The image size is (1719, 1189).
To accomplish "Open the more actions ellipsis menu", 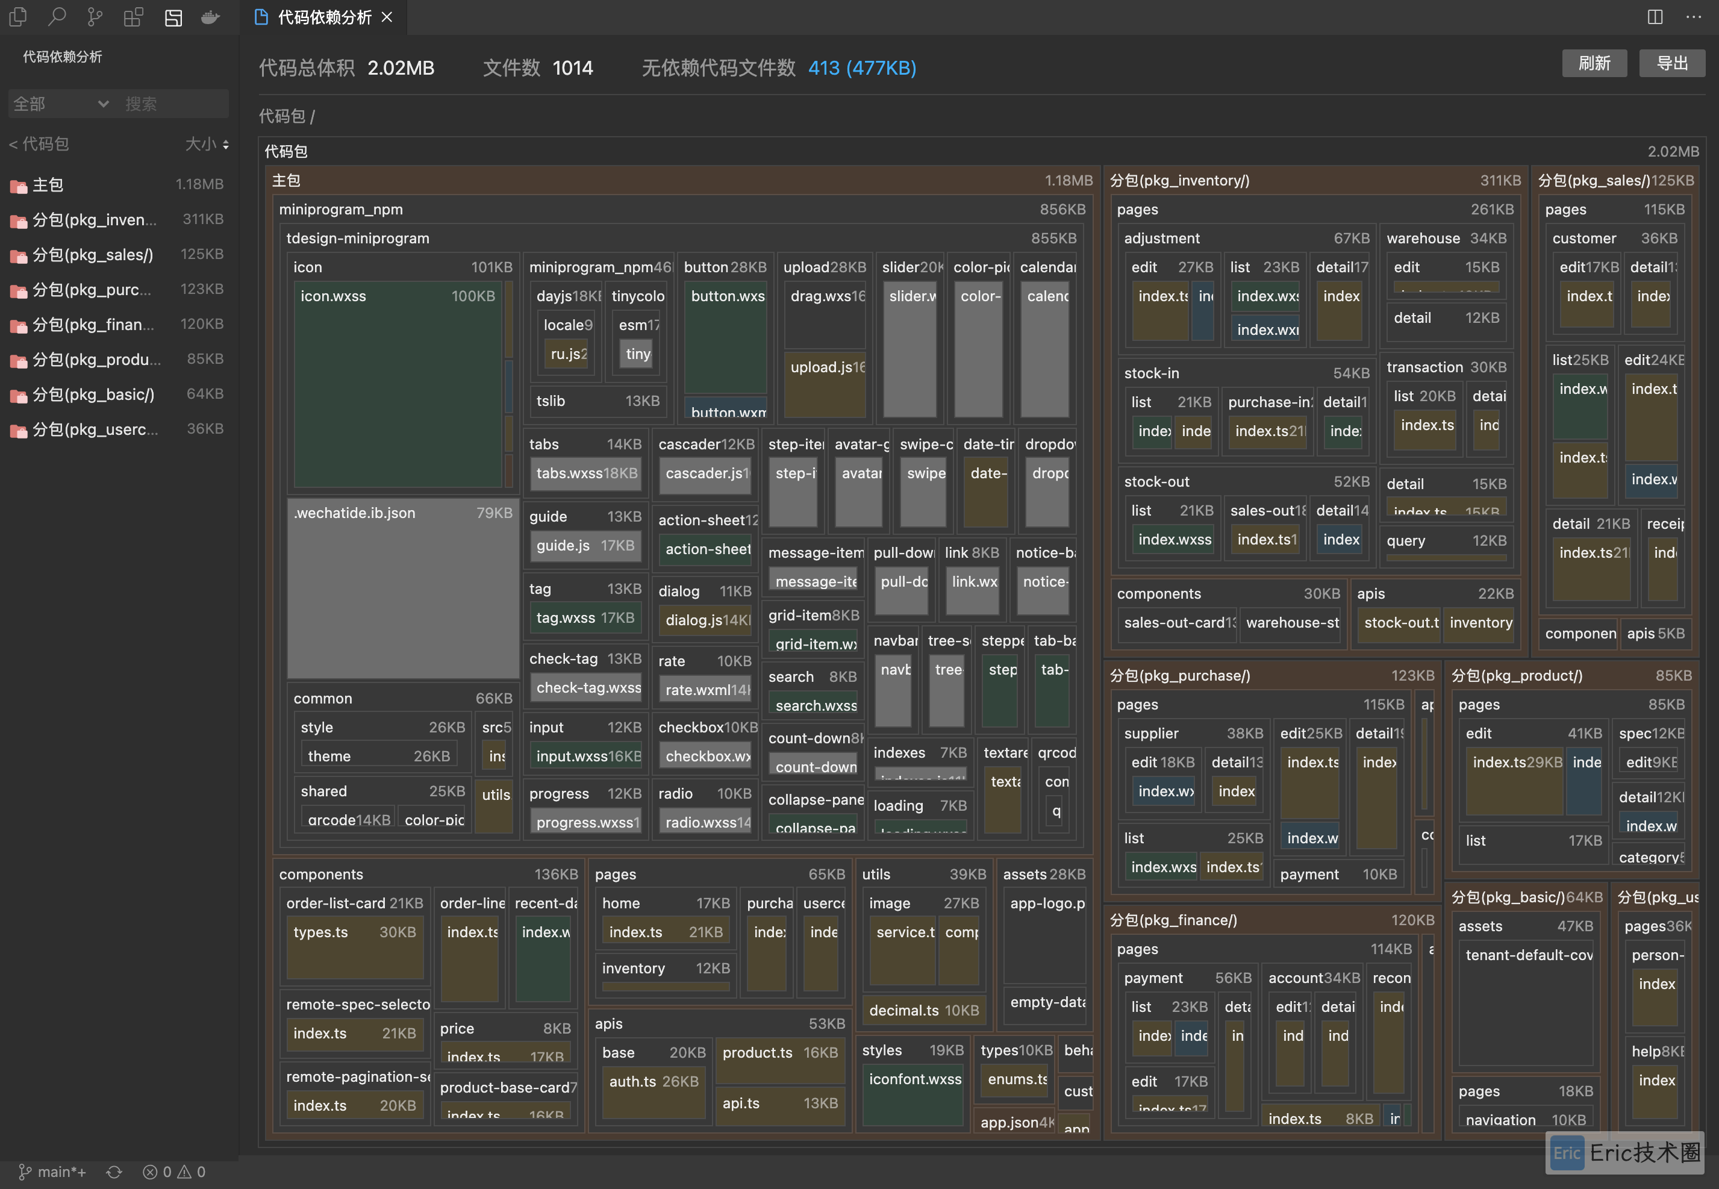I will 1694,17.
